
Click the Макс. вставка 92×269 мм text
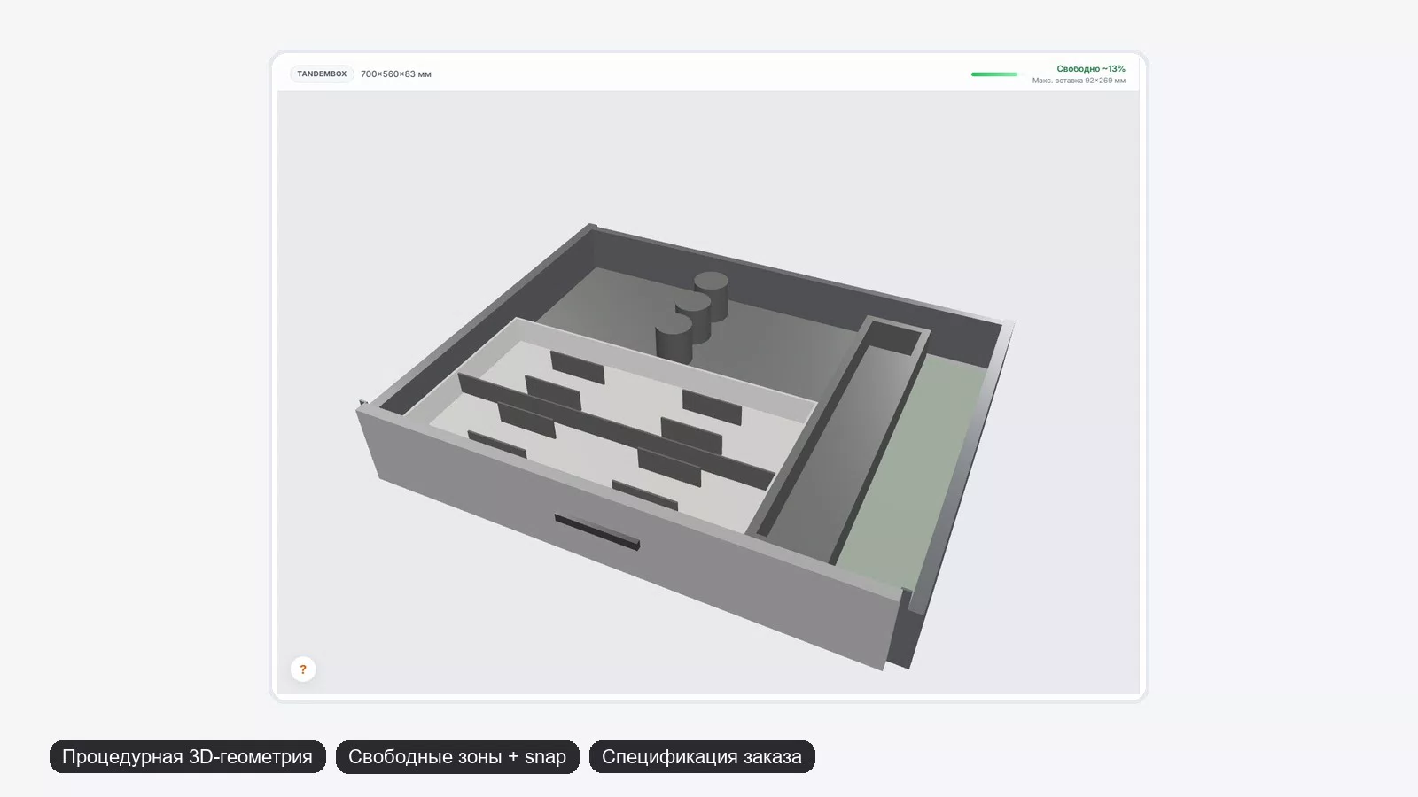click(x=1079, y=81)
